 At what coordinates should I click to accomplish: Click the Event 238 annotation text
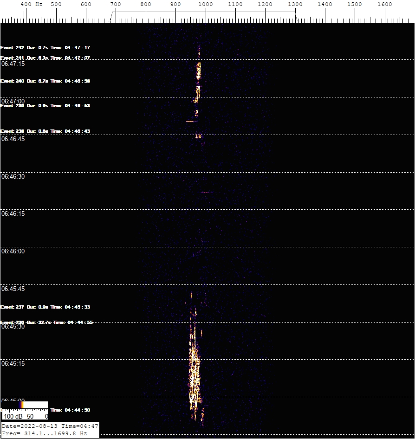click(x=45, y=131)
